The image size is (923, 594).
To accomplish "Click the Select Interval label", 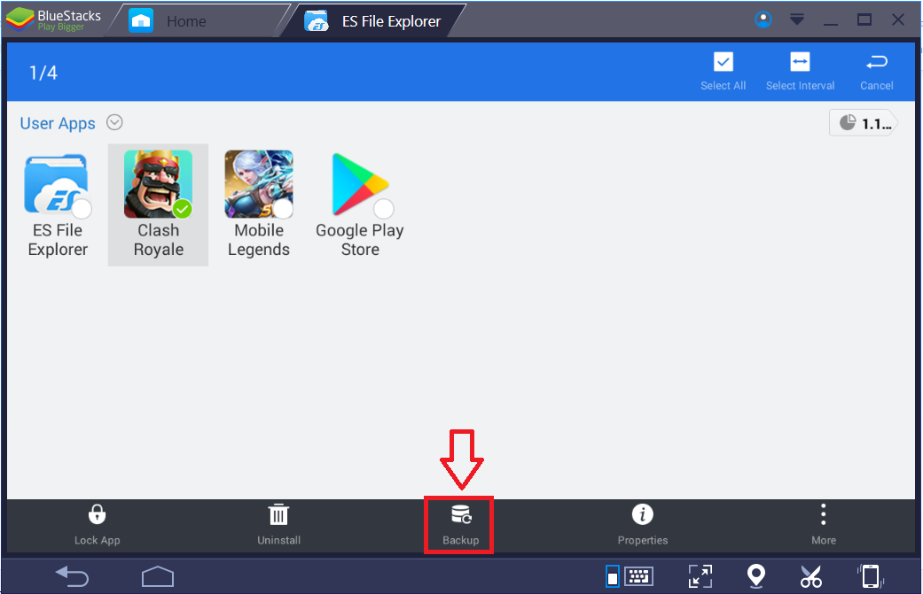I will [800, 86].
